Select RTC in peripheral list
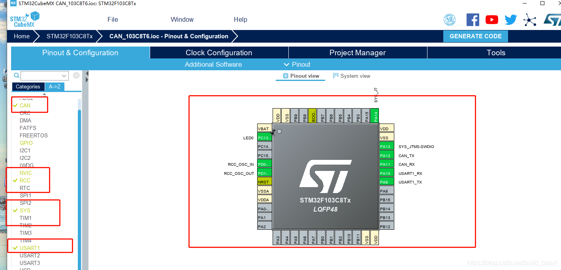 point(25,188)
